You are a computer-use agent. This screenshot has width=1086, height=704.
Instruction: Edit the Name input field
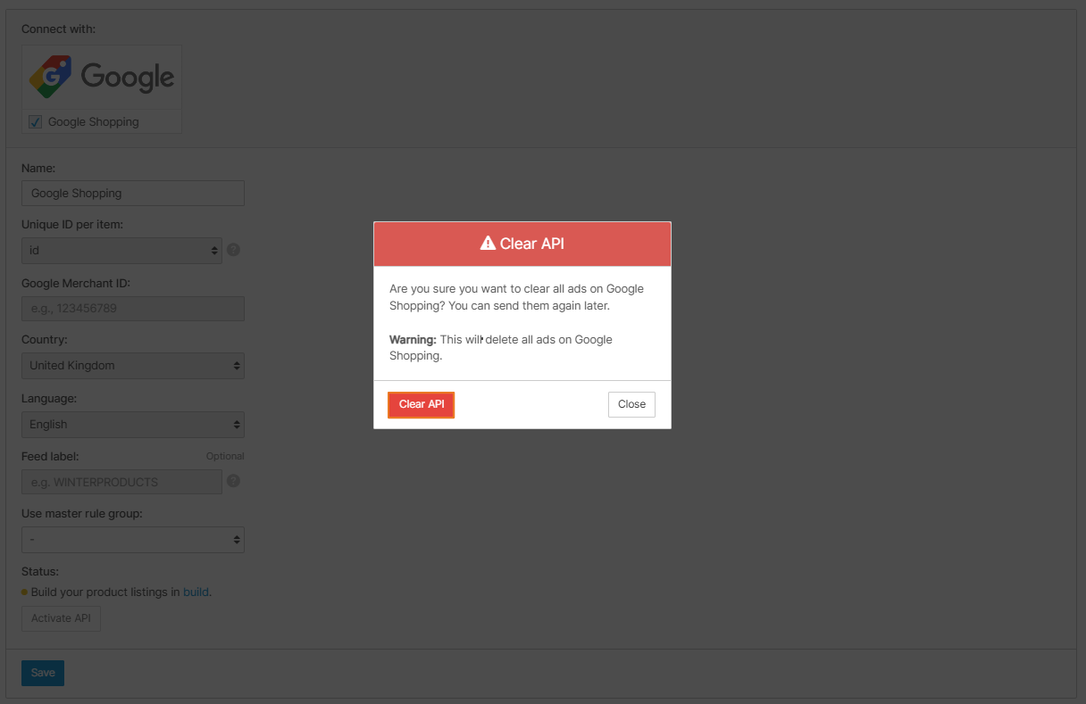coord(133,193)
